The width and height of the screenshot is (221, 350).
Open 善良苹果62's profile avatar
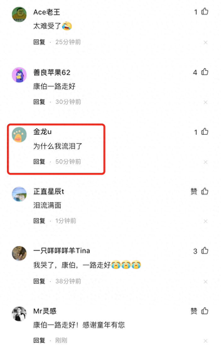(19, 75)
